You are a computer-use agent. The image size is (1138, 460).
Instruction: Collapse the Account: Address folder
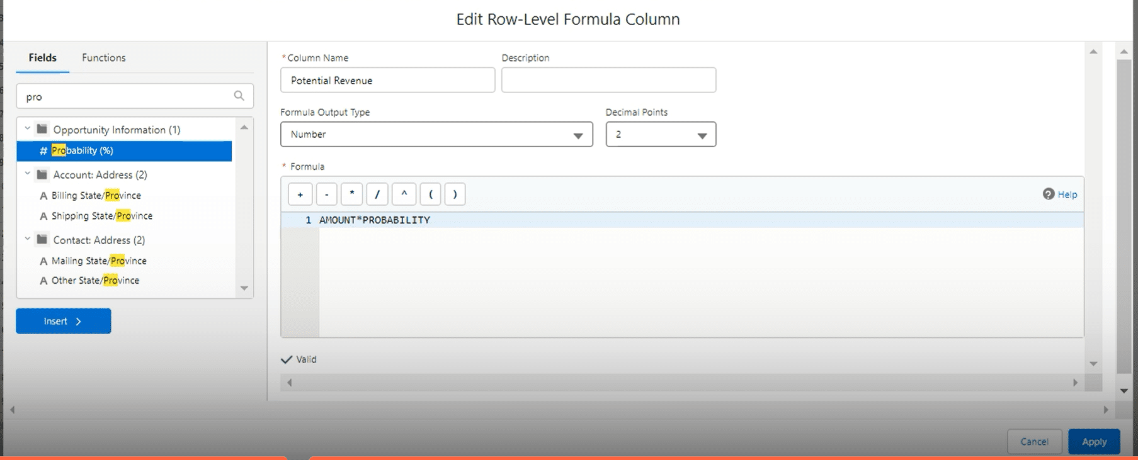click(x=28, y=174)
